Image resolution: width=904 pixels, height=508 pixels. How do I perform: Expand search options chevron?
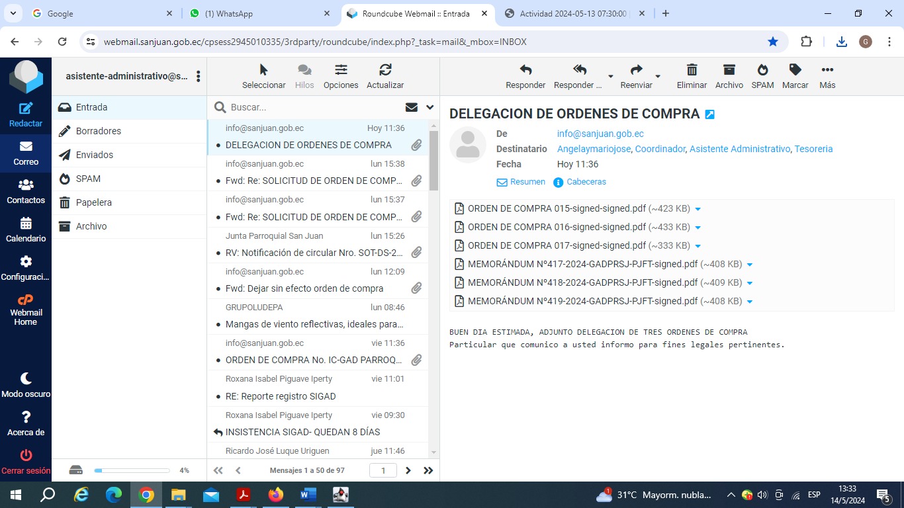pyautogui.click(x=429, y=107)
